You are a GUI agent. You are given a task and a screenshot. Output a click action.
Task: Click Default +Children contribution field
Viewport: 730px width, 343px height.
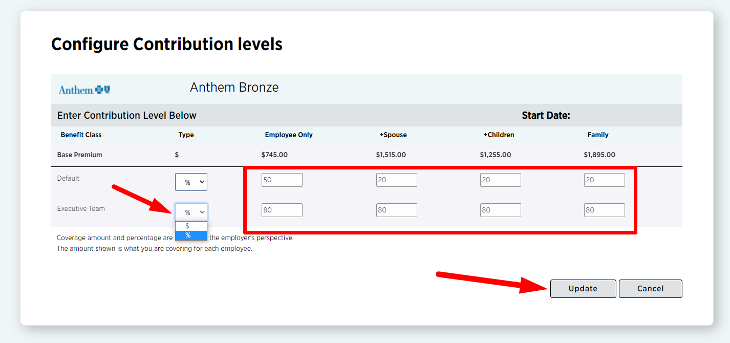[500, 180]
